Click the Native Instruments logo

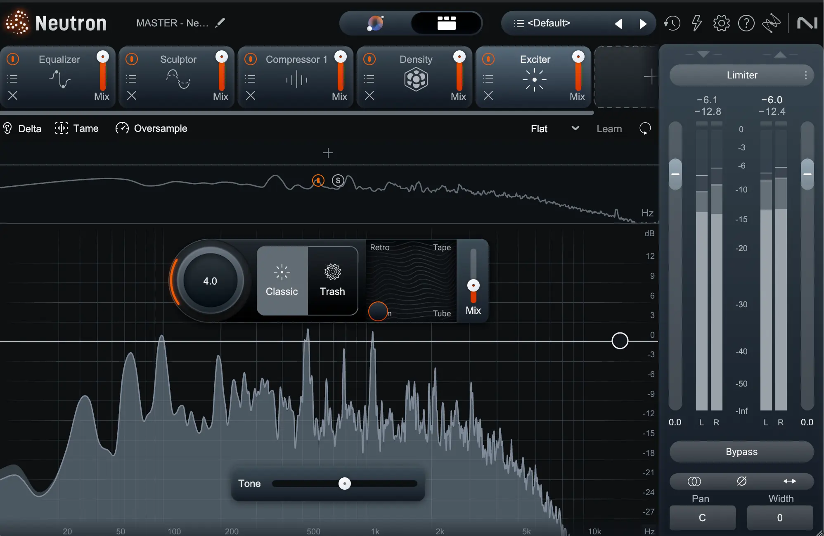(x=807, y=23)
